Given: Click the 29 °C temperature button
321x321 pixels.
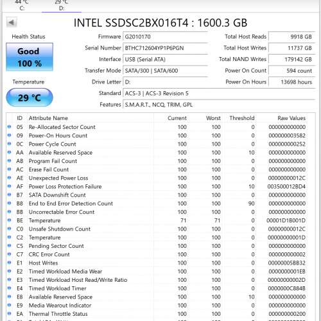Looking at the screenshot, I should pos(30,98).
